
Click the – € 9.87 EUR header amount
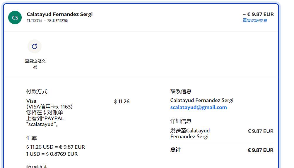point(258,14)
